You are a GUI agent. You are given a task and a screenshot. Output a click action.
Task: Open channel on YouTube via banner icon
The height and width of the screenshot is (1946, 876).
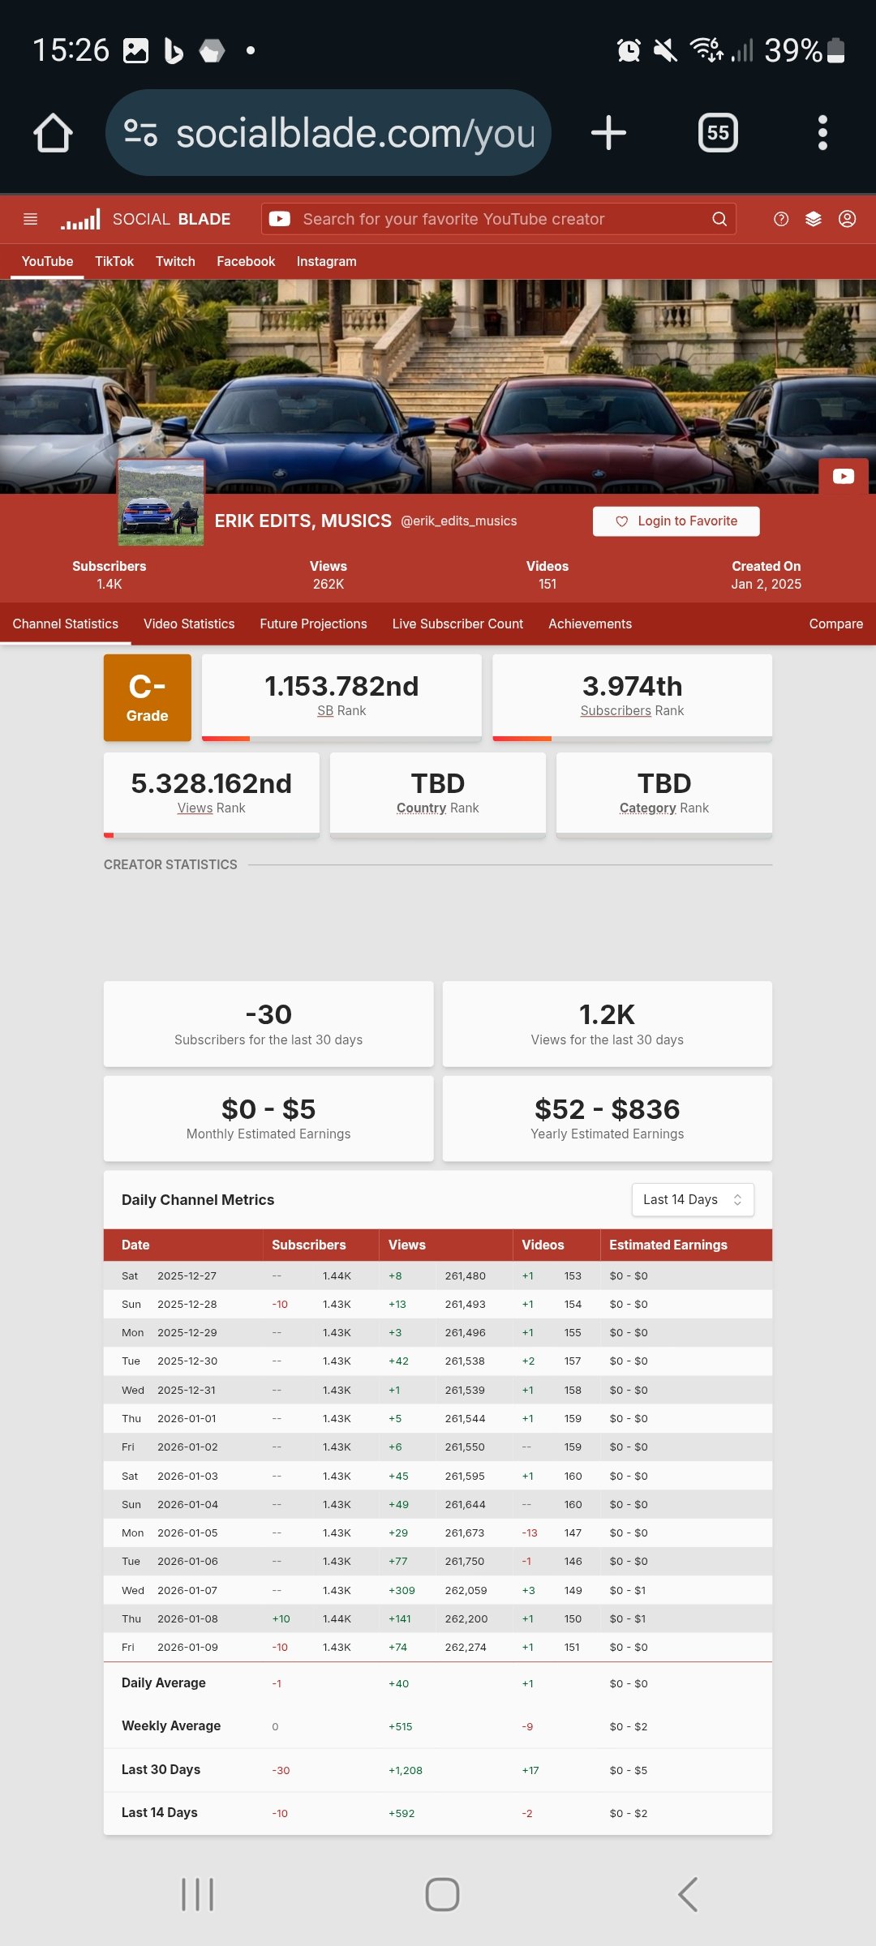pos(844,476)
